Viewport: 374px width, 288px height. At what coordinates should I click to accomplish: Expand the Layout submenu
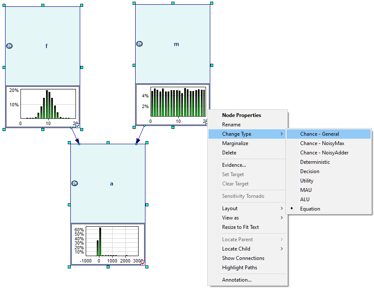247,208
